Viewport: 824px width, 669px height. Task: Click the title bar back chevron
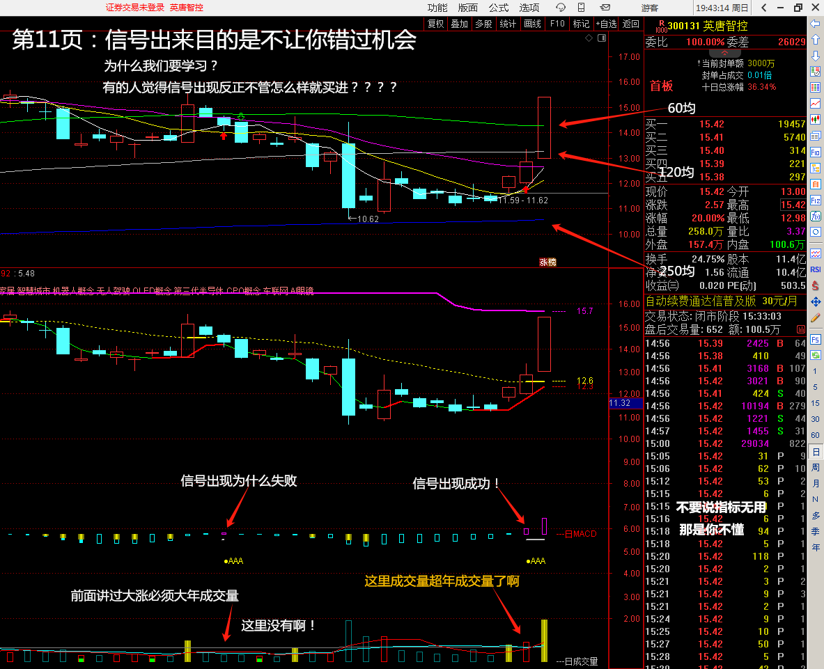coord(763,8)
